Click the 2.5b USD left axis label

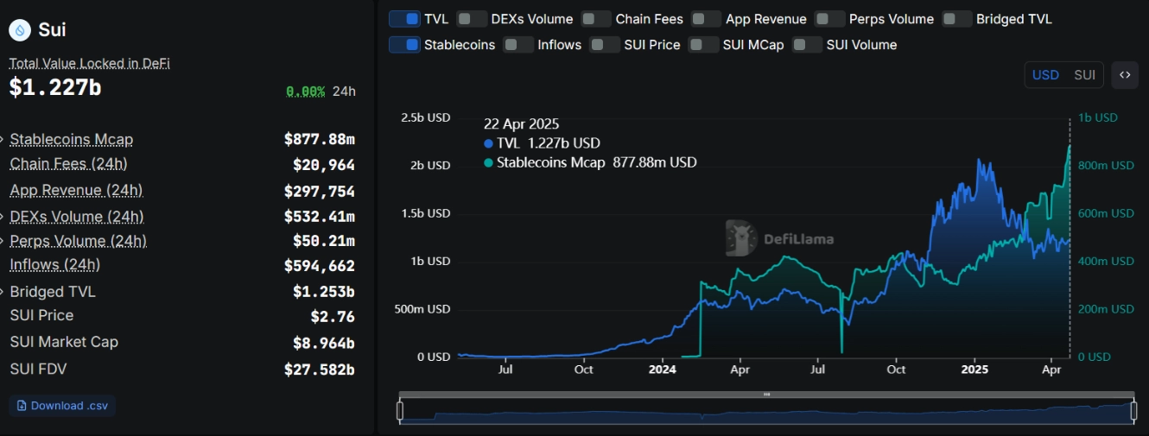426,117
